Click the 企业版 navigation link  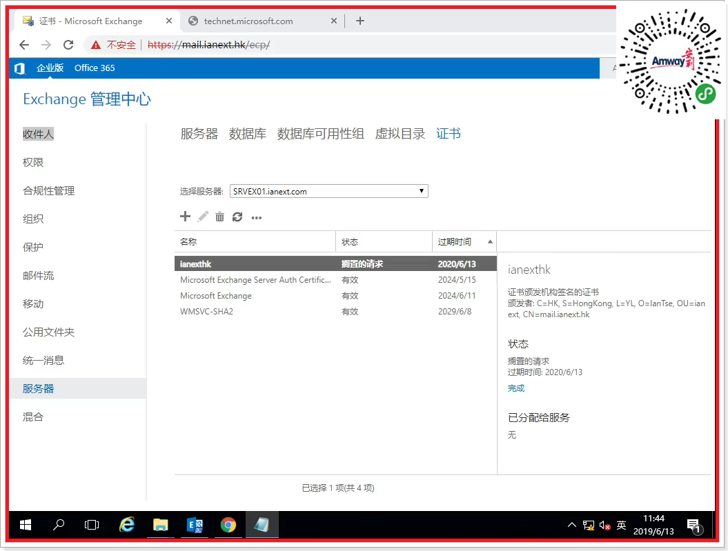click(50, 68)
